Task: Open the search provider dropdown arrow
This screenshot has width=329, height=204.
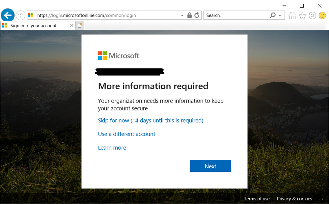Action: coord(280,15)
